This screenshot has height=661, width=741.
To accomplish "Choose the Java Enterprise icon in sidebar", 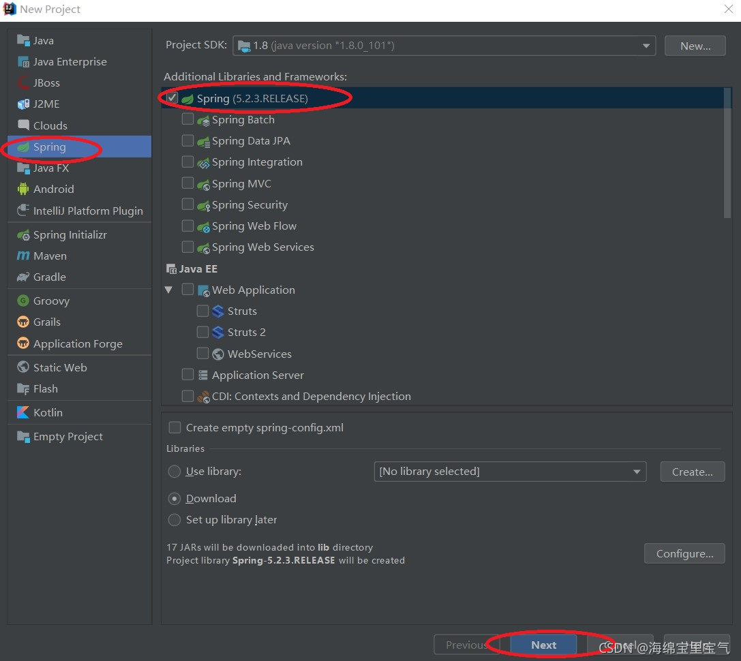I will (23, 62).
